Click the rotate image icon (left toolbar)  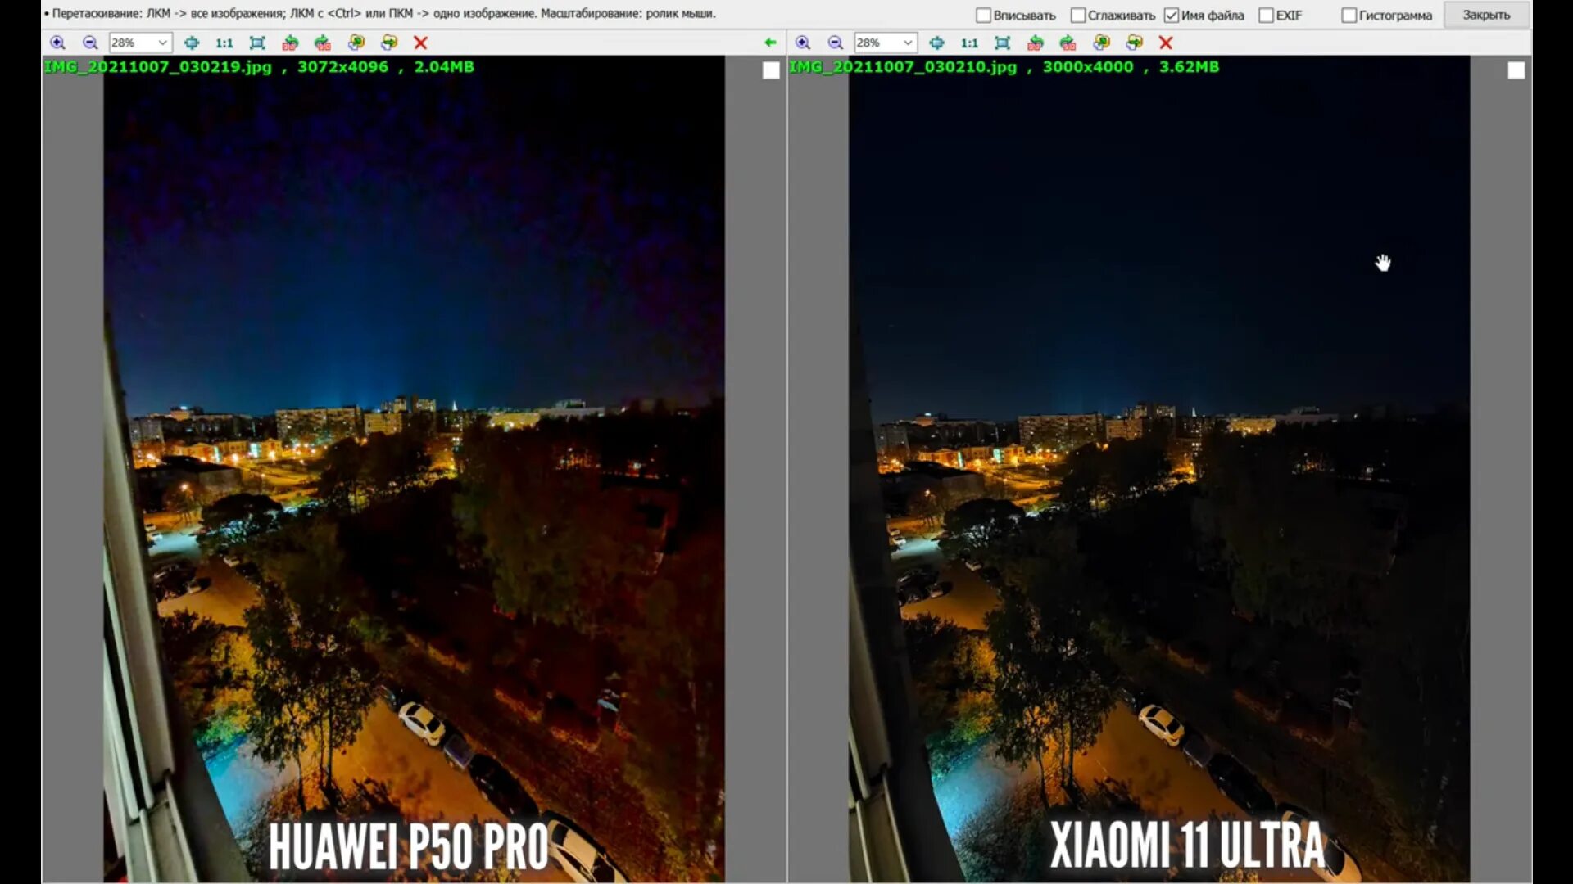tap(289, 42)
